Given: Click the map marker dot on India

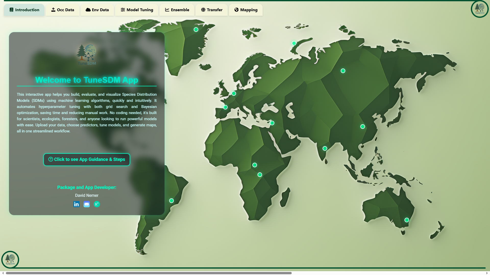Looking at the screenshot, I should pyautogui.click(x=325, y=148).
